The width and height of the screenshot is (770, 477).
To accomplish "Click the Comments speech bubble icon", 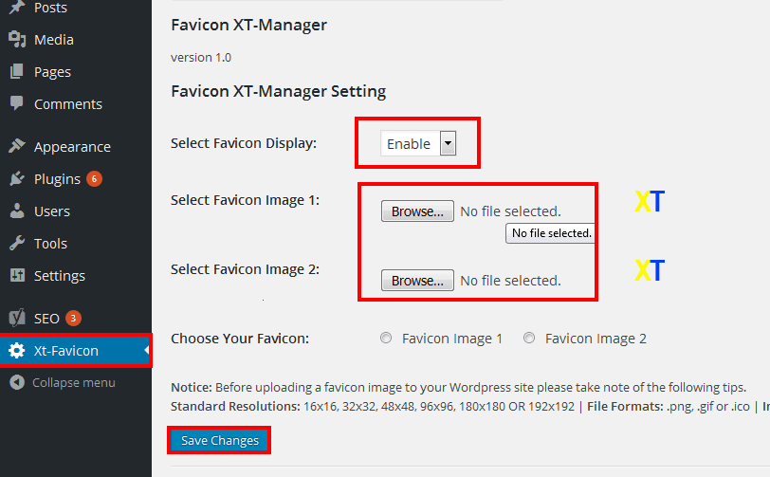I will [16, 104].
